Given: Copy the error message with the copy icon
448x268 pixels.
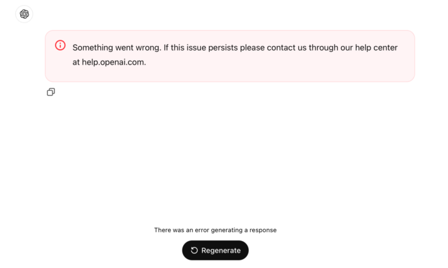Looking at the screenshot, I should pyautogui.click(x=51, y=92).
